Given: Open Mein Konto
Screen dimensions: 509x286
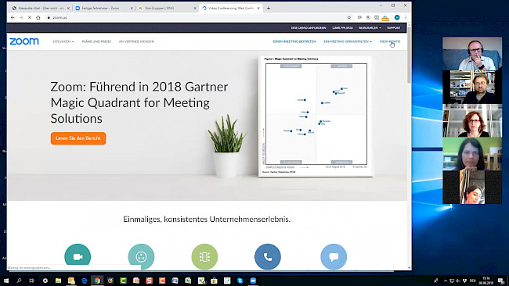Looking at the screenshot, I should click(x=390, y=41).
